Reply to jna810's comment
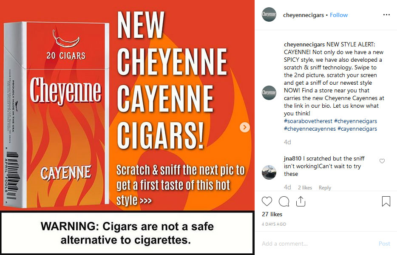397x255 pixels. pyautogui.click(x=325, y=188)
